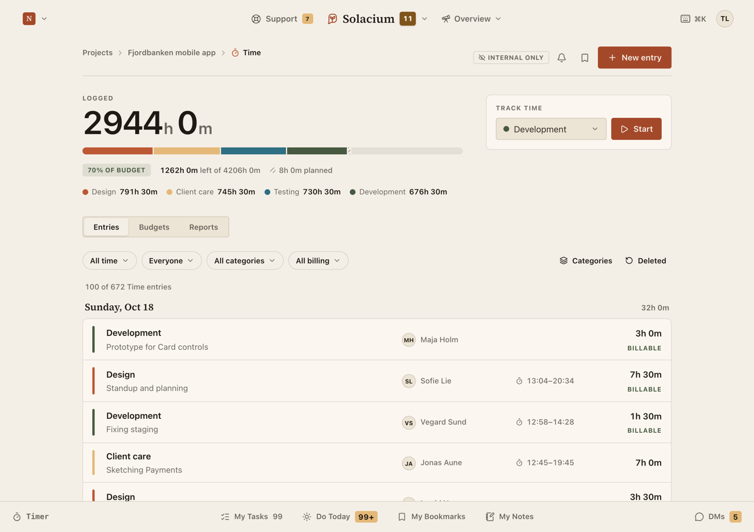754x532 pixels.
Task: Expand the Solacium workspace chevron
Action: point(425,19)
